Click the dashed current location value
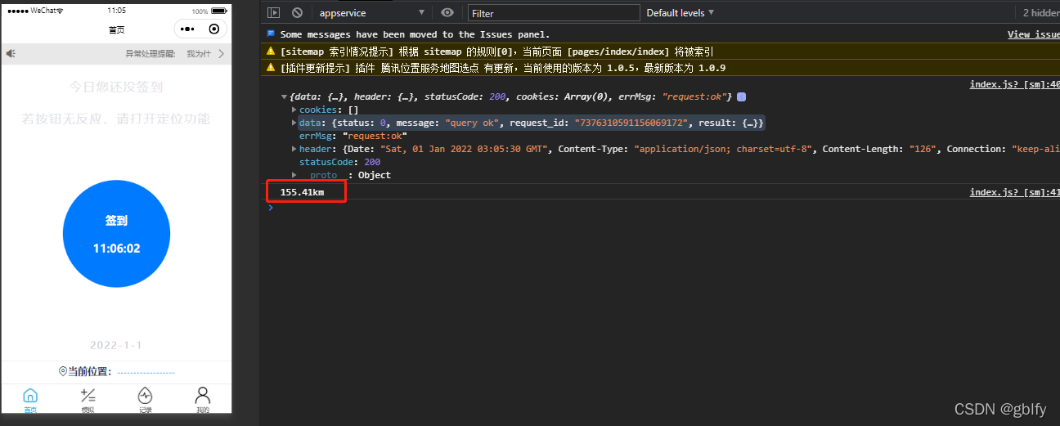 (x=146, y=372)
